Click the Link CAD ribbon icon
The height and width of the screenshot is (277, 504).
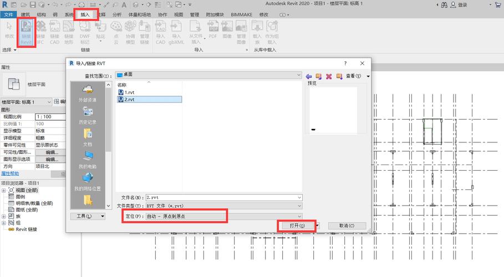pos(55,32)
